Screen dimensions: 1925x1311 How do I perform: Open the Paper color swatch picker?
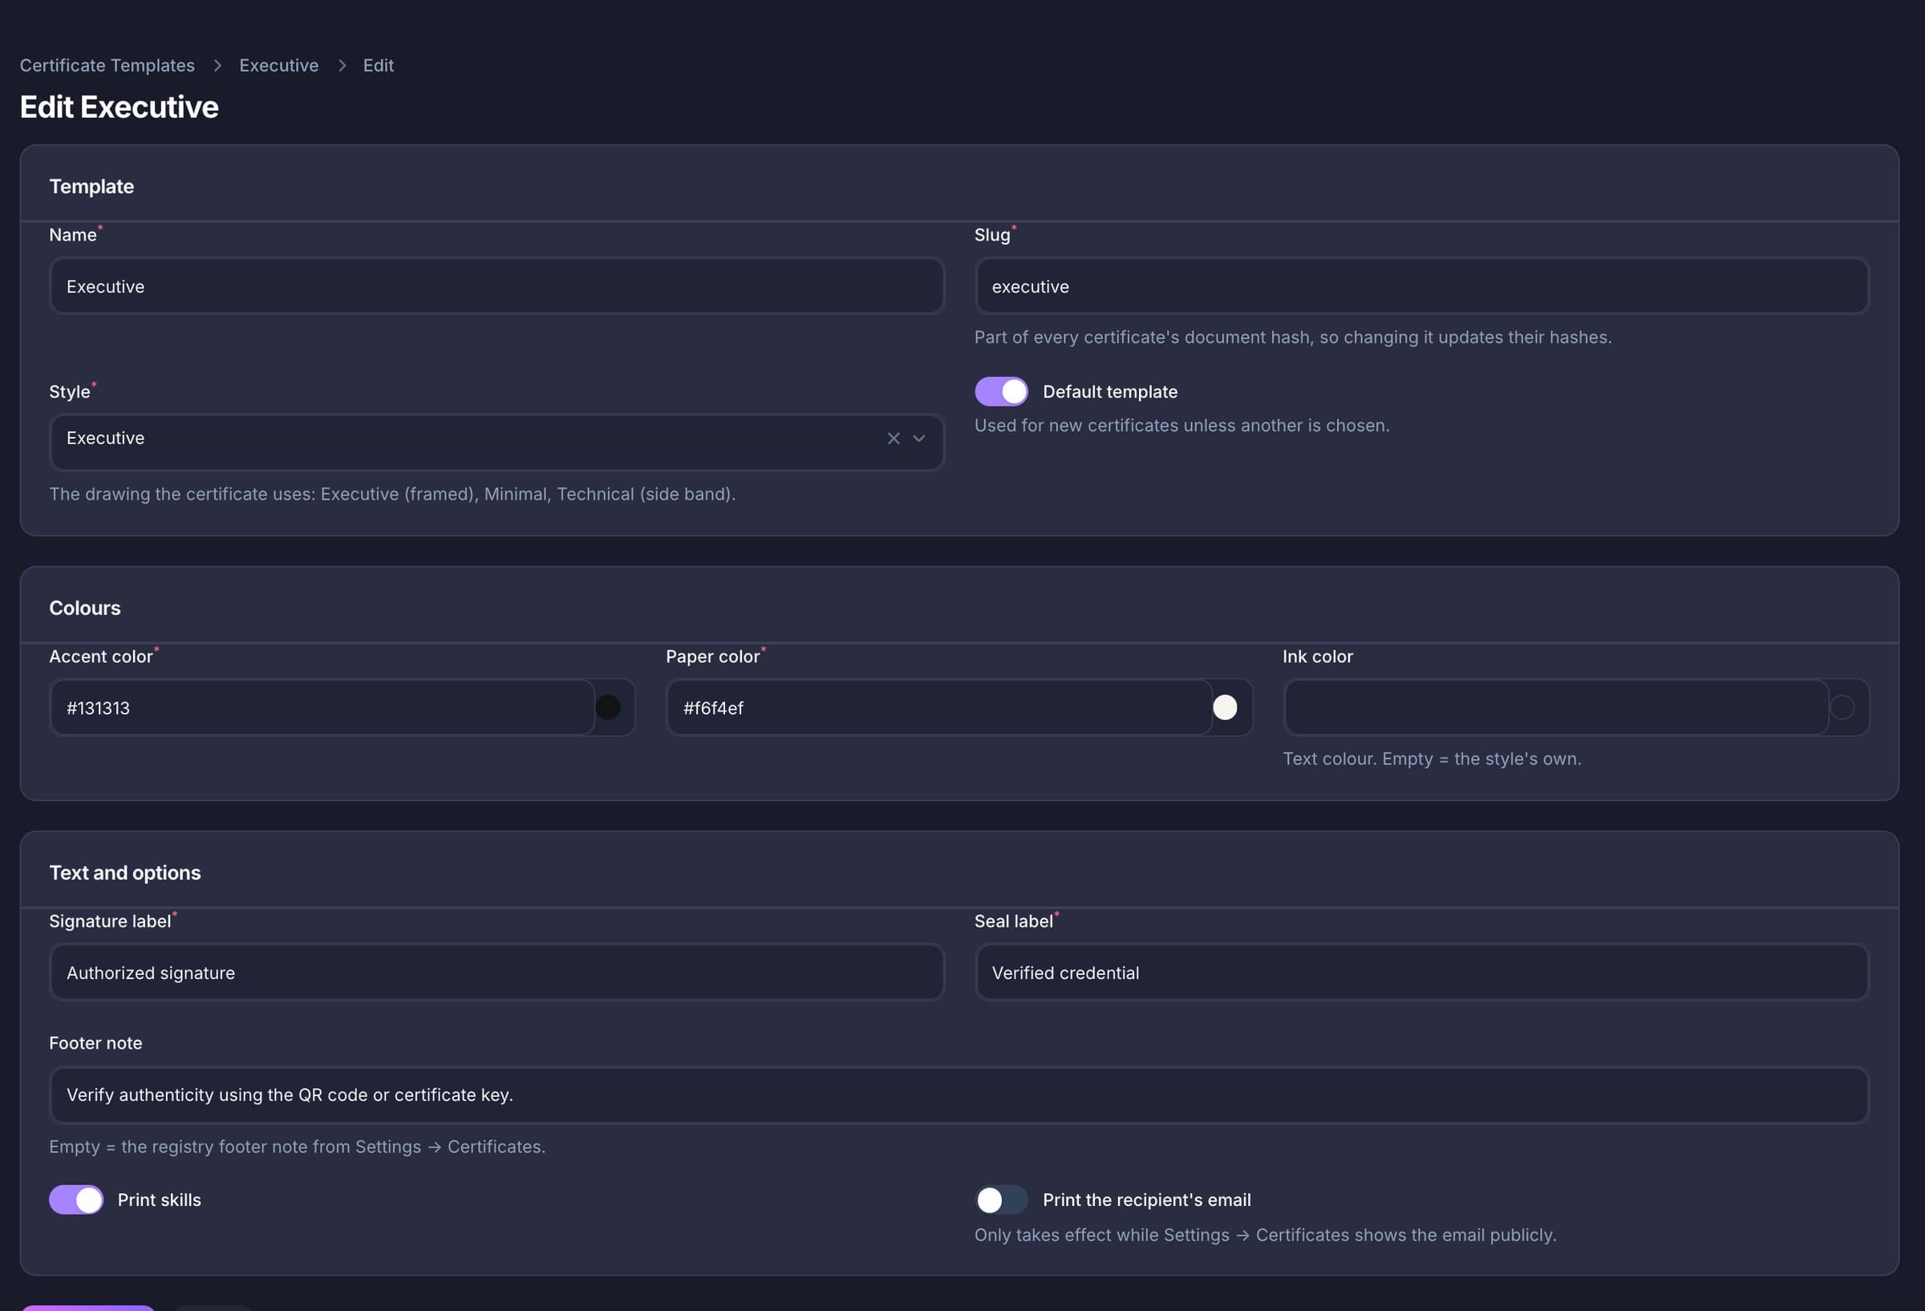click(1224, 708)
